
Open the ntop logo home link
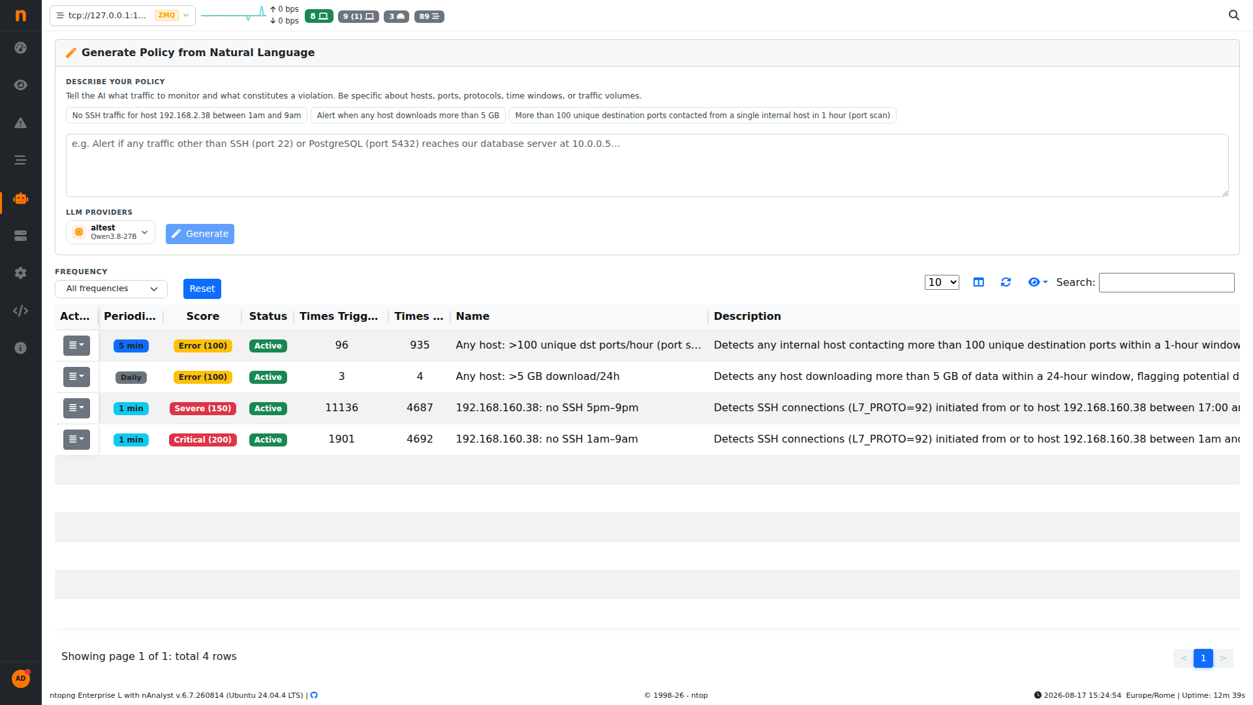tap(21, 15)
